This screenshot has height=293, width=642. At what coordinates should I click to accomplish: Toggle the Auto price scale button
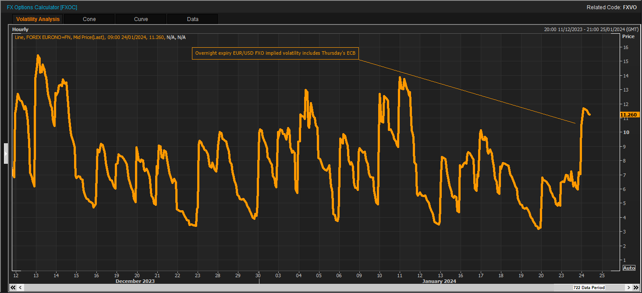tap(628, 268)
